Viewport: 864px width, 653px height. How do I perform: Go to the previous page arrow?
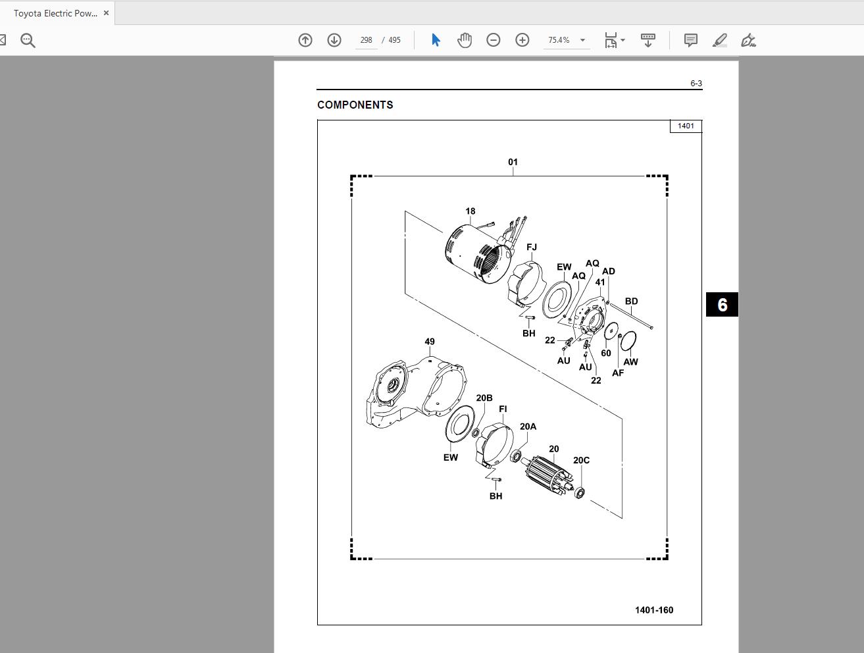click(x=305, y=40)
